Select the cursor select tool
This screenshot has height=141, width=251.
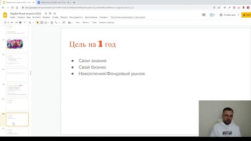coord(38,23)
